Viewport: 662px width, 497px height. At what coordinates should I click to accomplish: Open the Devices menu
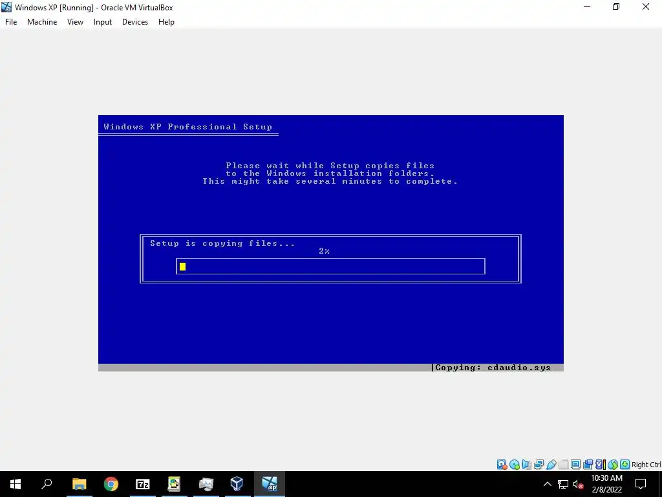tap(135, 22)
